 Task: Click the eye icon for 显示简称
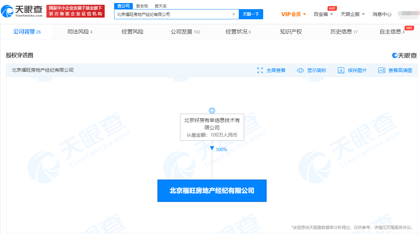point(300,70)
